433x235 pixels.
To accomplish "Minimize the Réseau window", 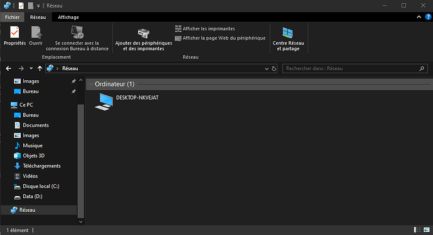I will [x=385, y=6].
